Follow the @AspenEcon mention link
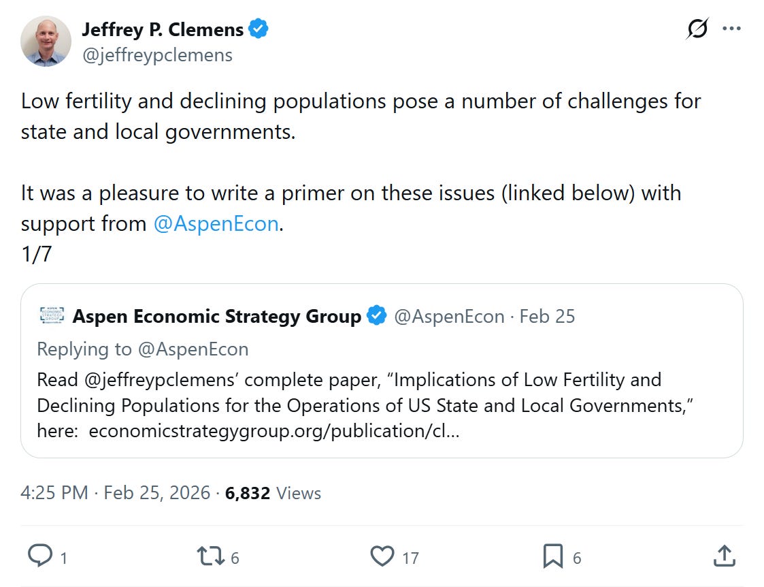The width and height of the screenshot is (764, 587). tap(216, 223)
